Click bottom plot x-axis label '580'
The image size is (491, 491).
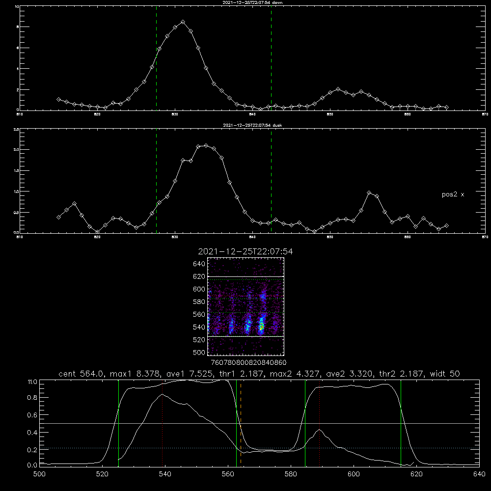(x=291, y=474)
